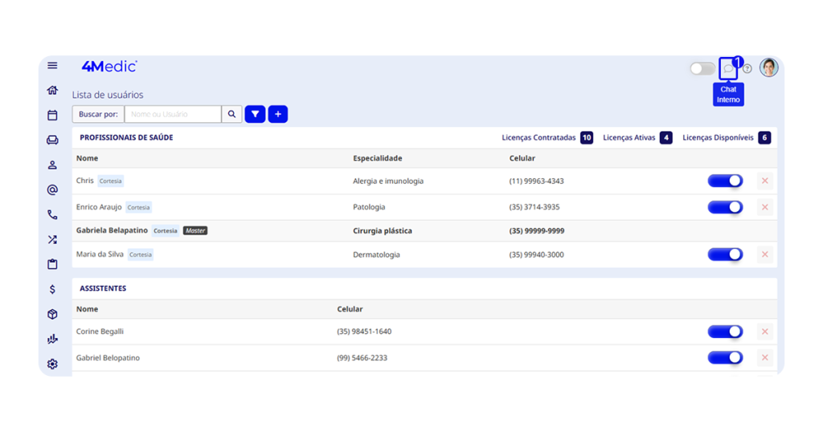Click the help question mark icon

pos(747,69)
